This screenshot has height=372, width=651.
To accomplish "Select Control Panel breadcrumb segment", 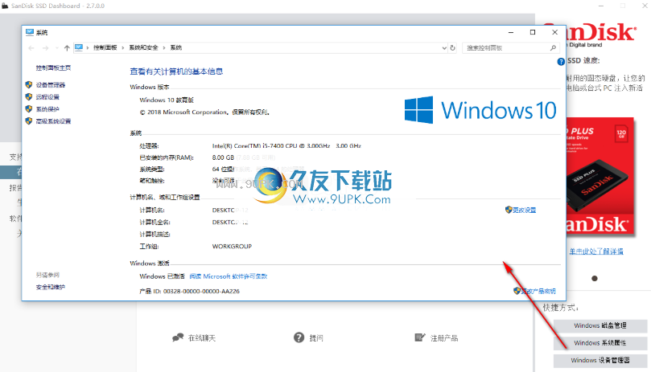I will tap(105, 47).
